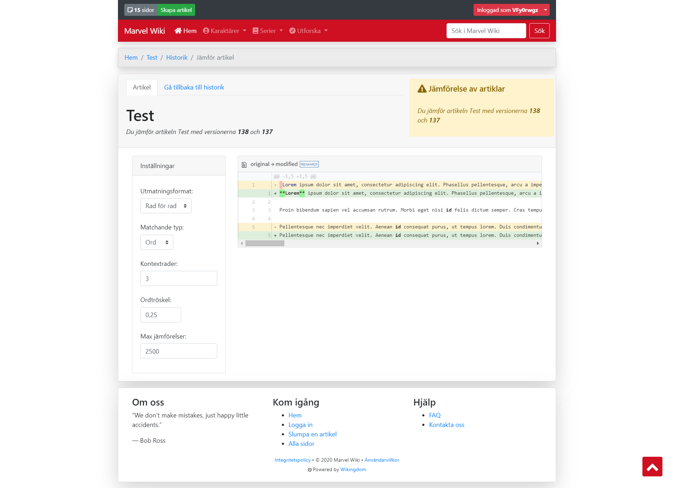Click the home icon beside Hem
674x488 pixels.
[x=178, y=31]
